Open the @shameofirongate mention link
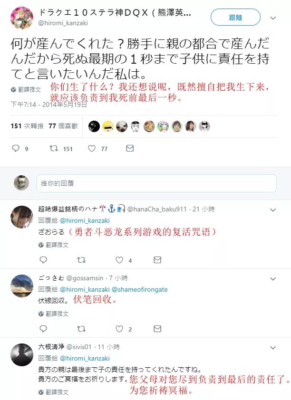This screenshot has height=400, width=291. [140, 289]
